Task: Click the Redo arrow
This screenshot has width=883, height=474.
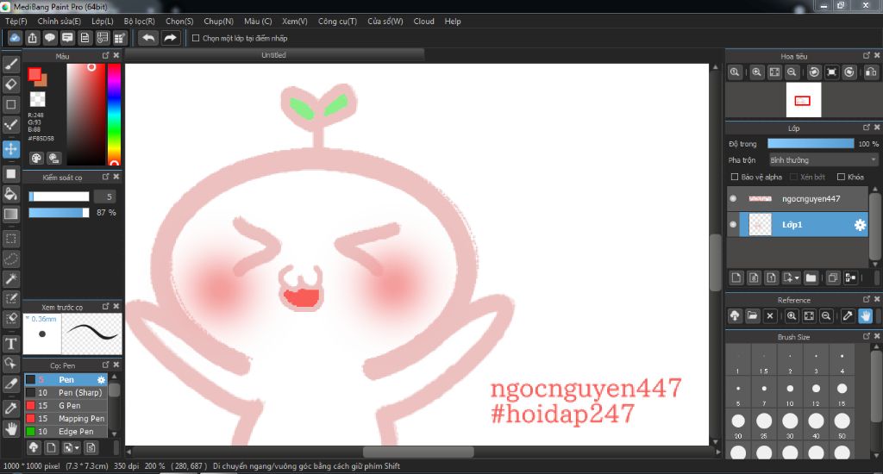Action: pos(170,38)
